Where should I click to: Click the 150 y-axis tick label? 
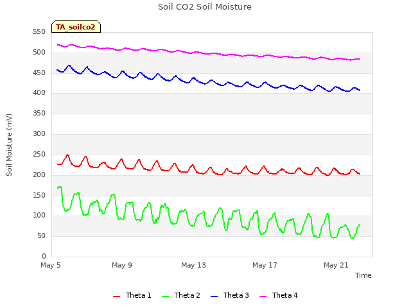(39, 195)
